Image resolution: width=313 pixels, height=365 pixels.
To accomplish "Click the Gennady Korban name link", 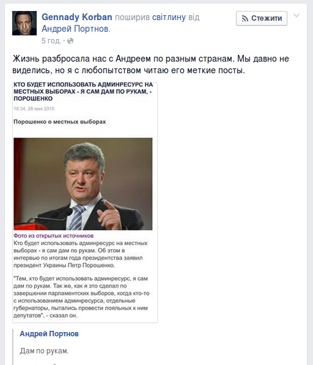I will coord(77,17).
